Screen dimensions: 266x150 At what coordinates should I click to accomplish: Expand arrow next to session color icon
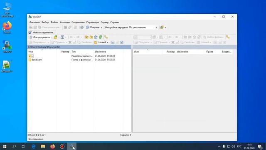(x=165, y=27)
